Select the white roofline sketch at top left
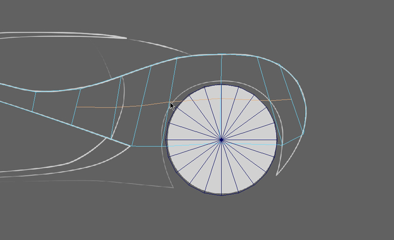This screenshot has width=394, height=240. tap(63, 35)
